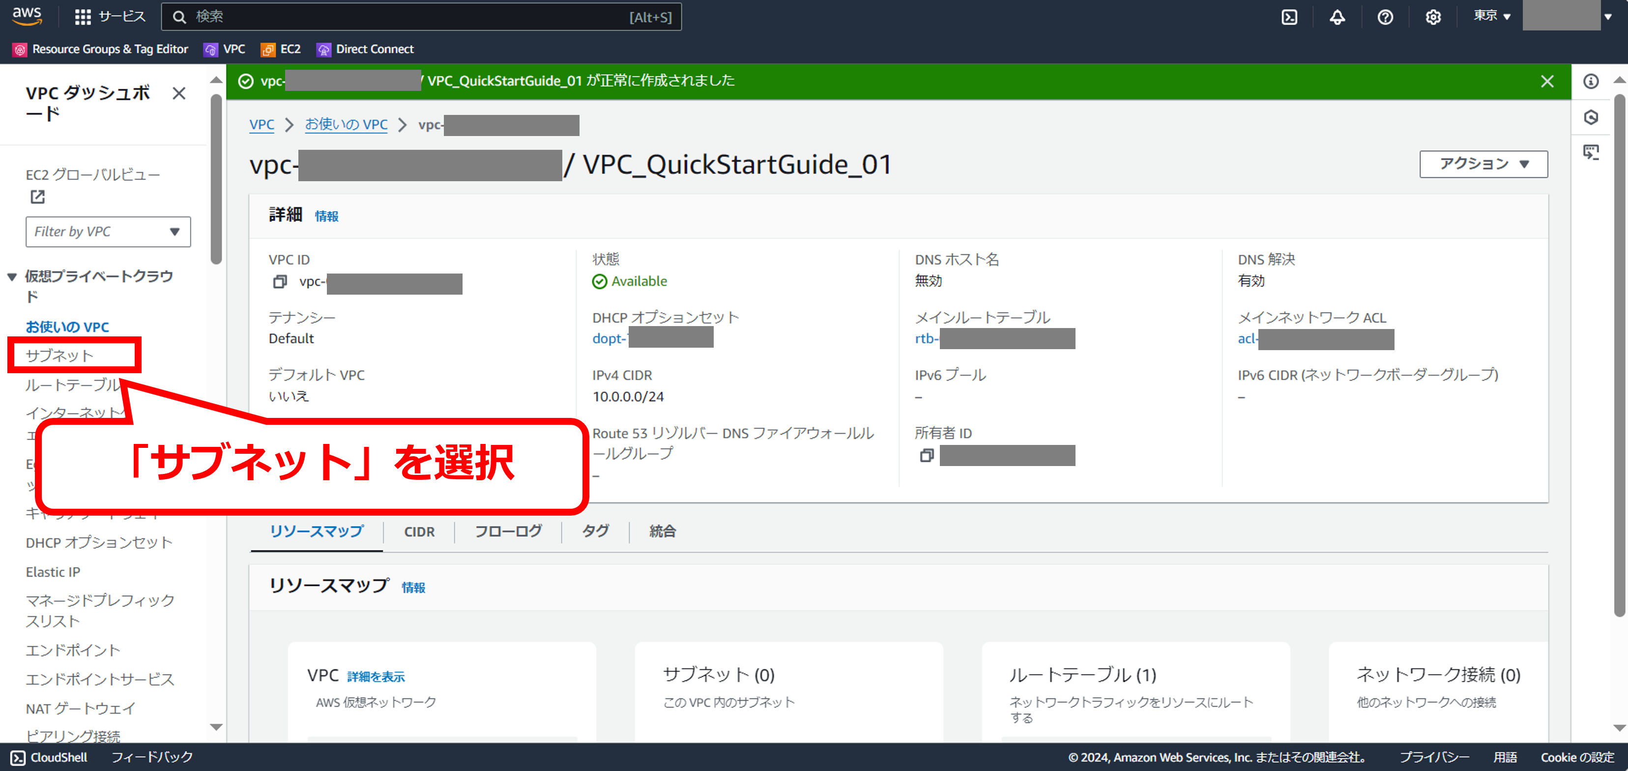Open the help question mark icon
The width and height of the screenshot is (1628, 771).
coord(1385,17)
